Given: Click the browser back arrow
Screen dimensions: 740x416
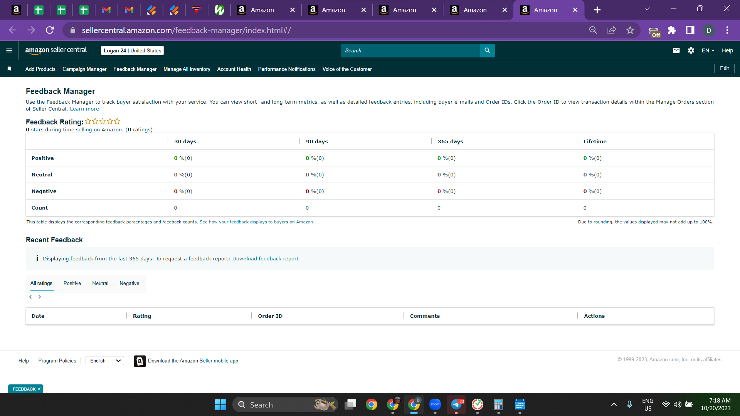Looking at the screenshot, I should [13, 30].
